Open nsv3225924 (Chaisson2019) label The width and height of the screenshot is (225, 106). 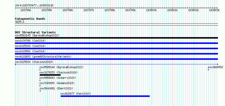(x=34, y=62)
